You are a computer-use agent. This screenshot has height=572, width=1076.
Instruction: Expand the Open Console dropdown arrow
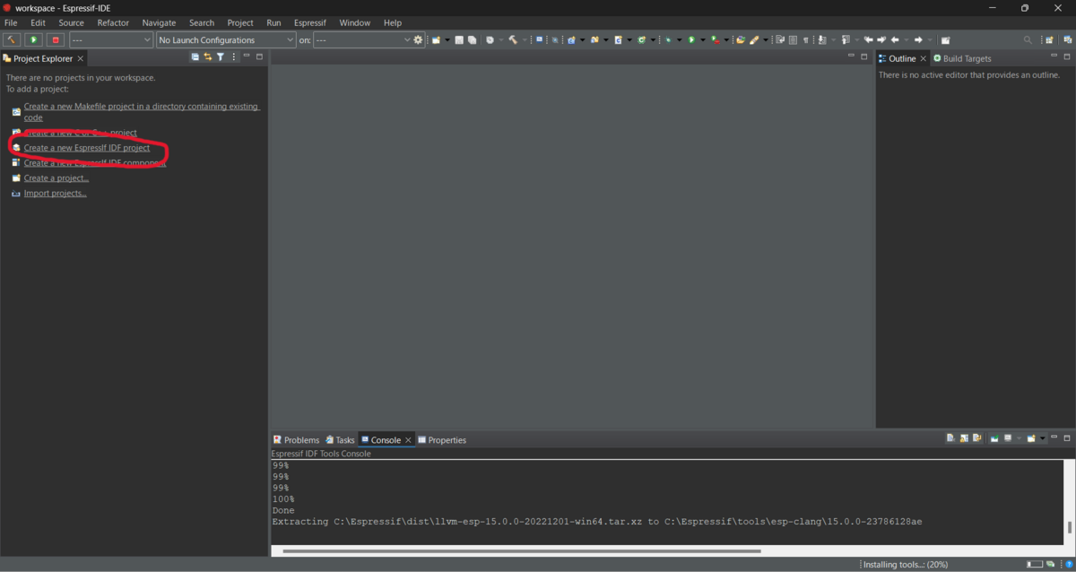point(1043,438)
